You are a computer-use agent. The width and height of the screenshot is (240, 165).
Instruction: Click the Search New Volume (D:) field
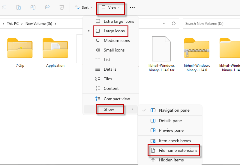click(211, 24)
